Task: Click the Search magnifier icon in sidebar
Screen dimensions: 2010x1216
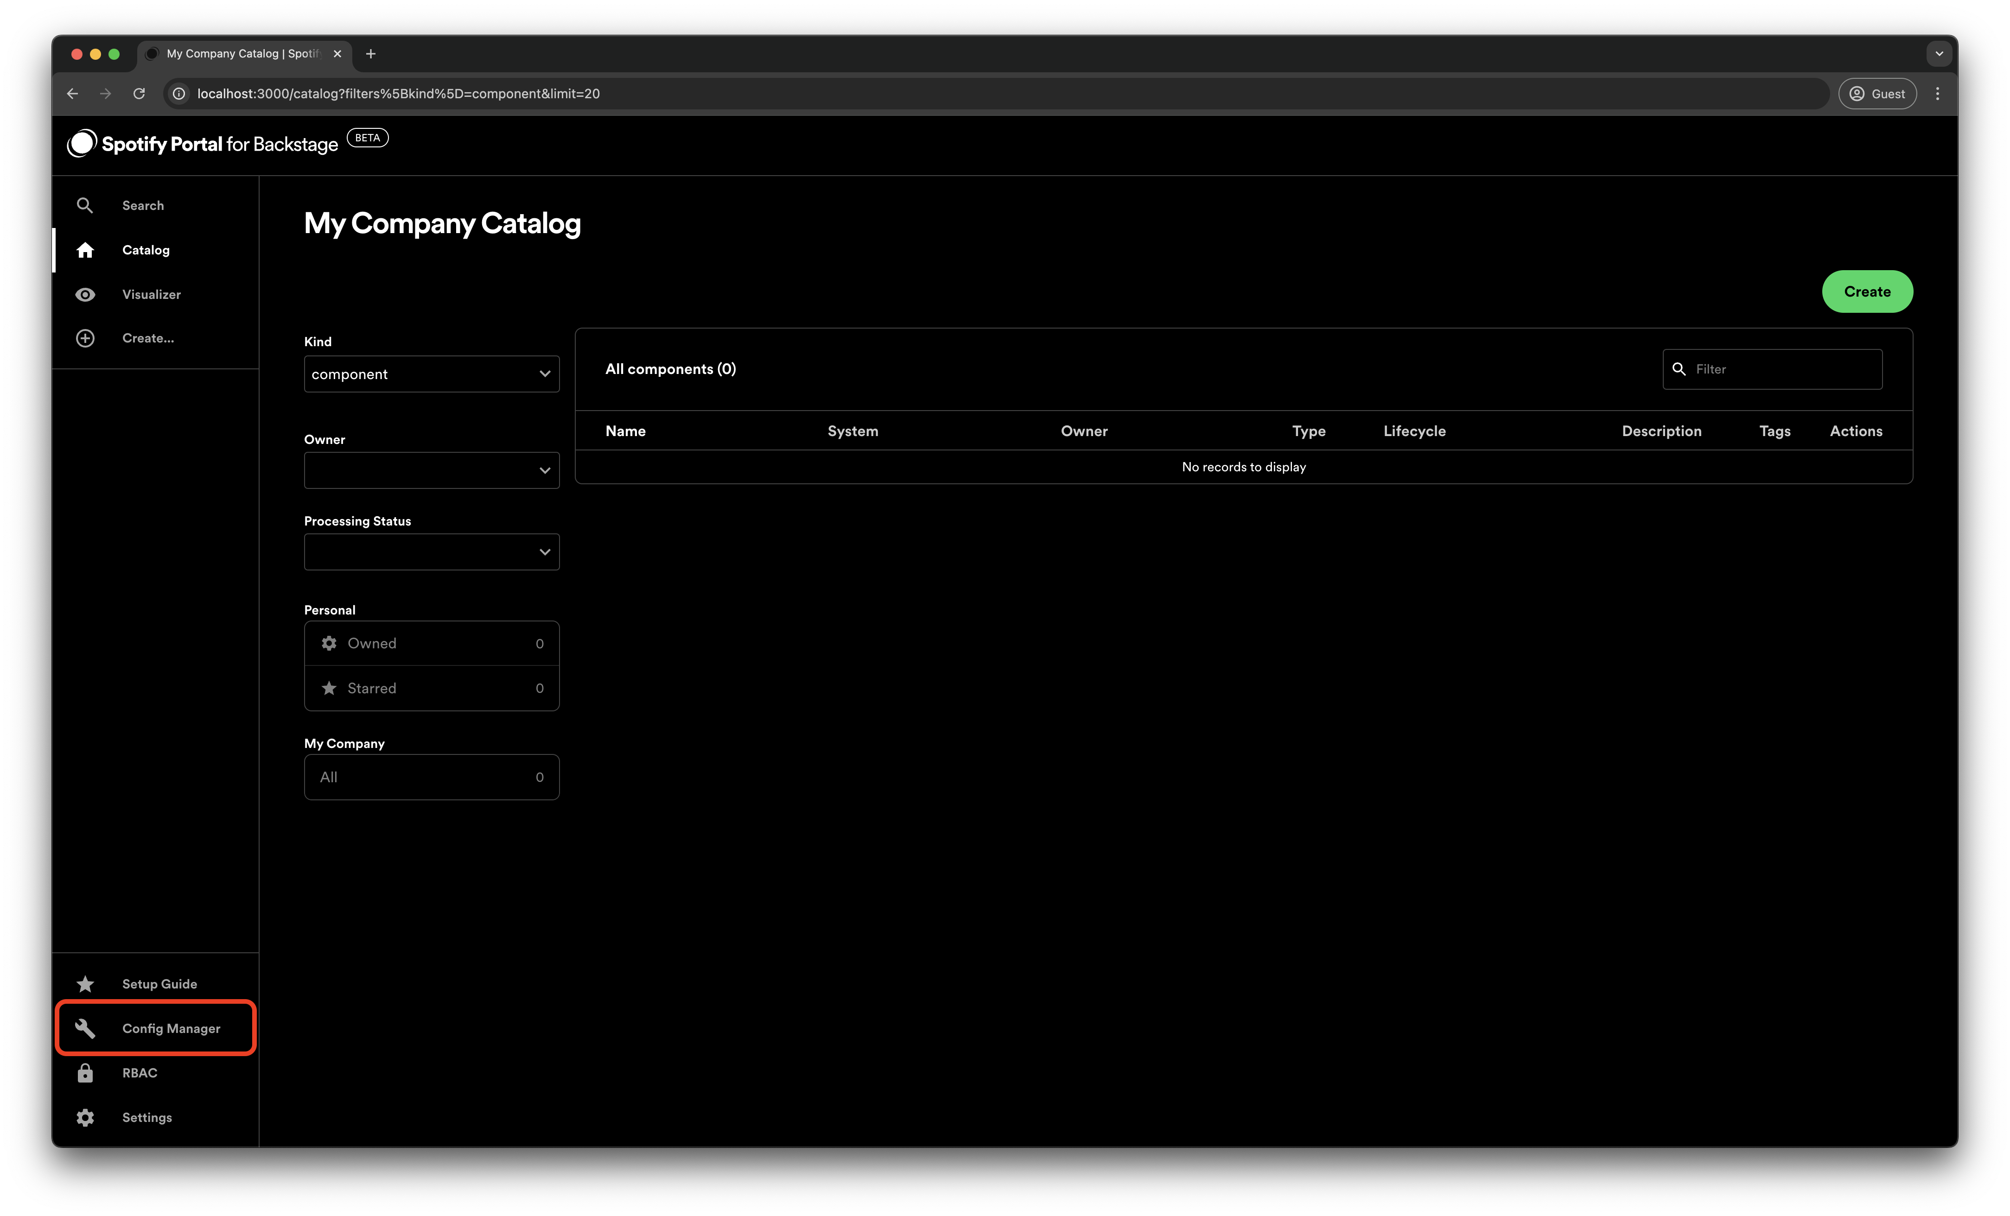Action: [85, 205]
